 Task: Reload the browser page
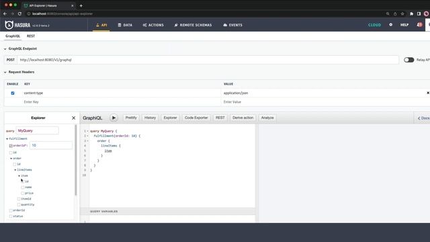[x=19, y=13]
